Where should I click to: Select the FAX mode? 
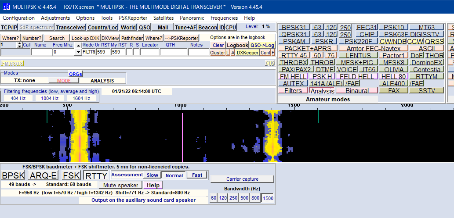point(393,90)
